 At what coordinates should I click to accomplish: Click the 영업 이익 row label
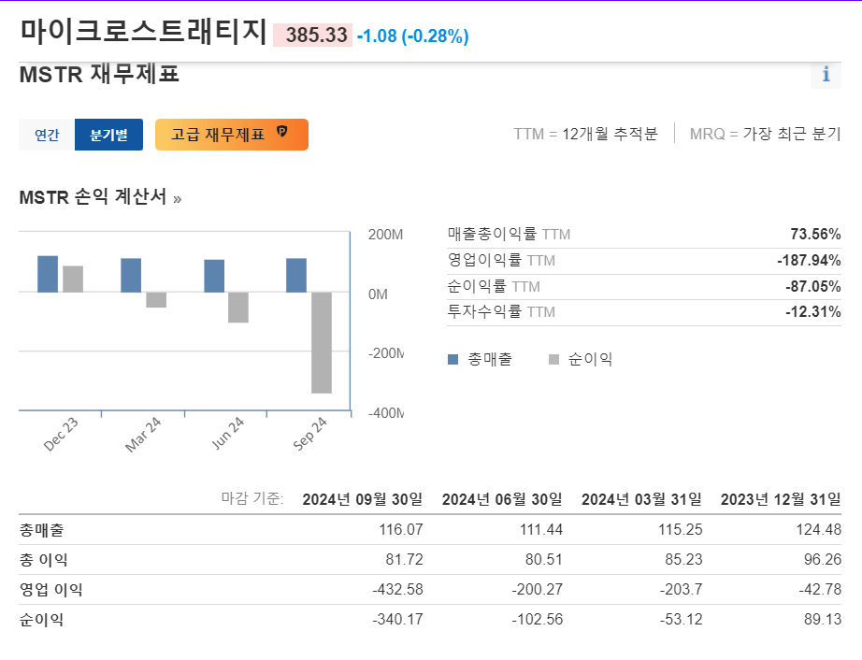[x=50, y=590]
